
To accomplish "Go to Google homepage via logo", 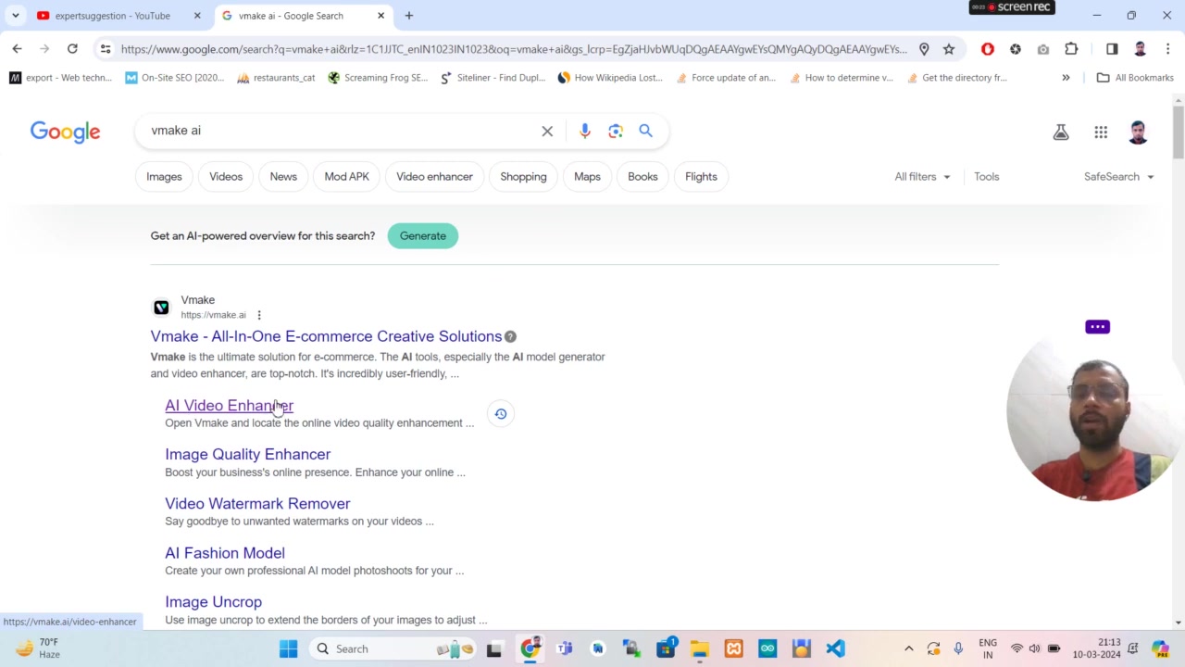I will (65, 132).
